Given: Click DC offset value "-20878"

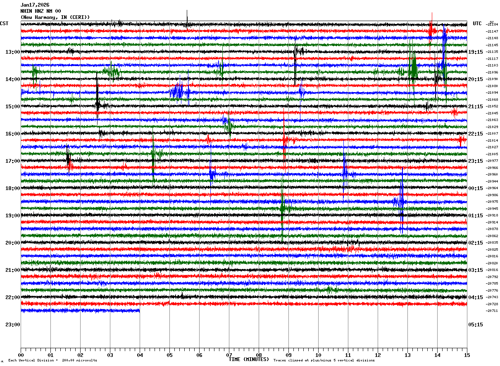Looking at the screenshot, I should [492, 229].
